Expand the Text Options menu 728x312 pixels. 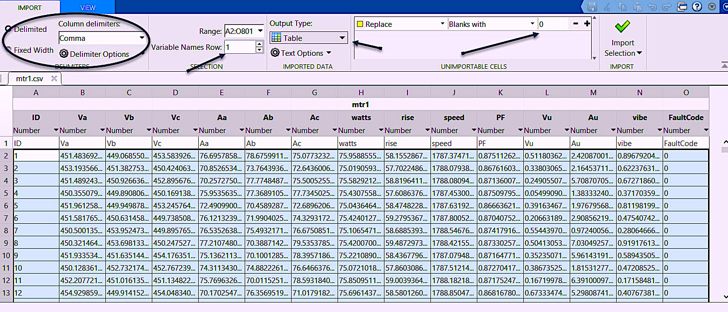(301, 53)
